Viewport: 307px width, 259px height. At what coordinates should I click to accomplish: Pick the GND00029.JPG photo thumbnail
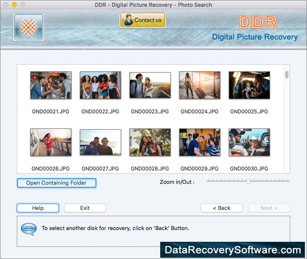[x=200, y=142]
